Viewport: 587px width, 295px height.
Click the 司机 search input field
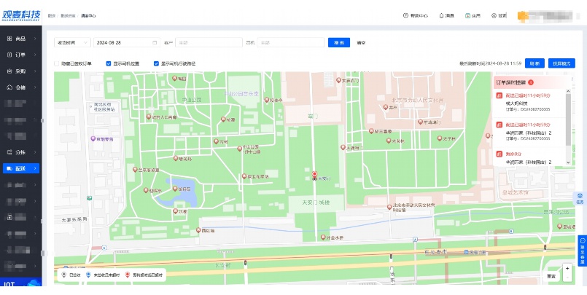tap(290, 43)
